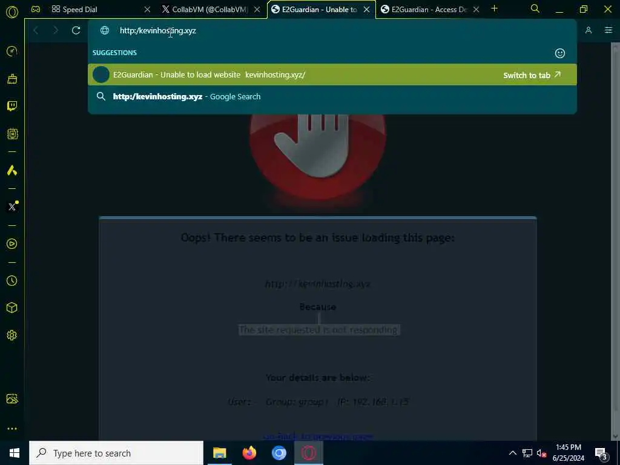Viewport: 620px width, 465px height.
Task: Open the wallpaper image sidebar icon
Action: coord(12,398)
